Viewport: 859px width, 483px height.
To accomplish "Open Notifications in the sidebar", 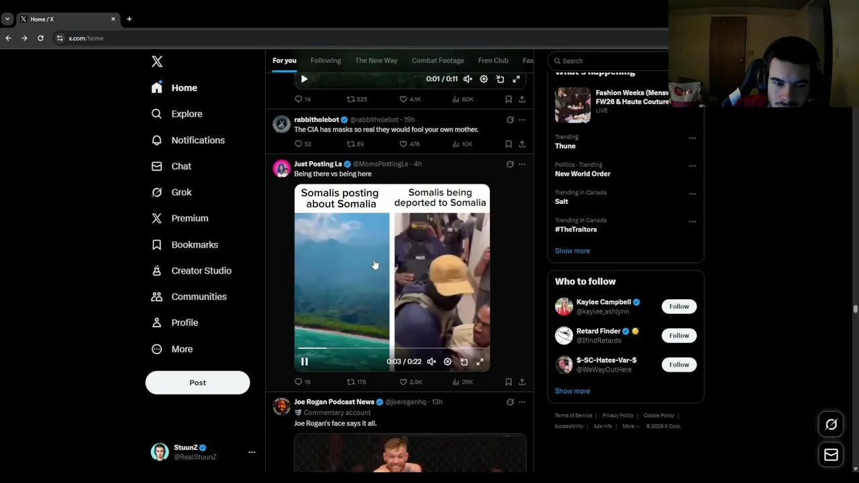I will [188, 140].
